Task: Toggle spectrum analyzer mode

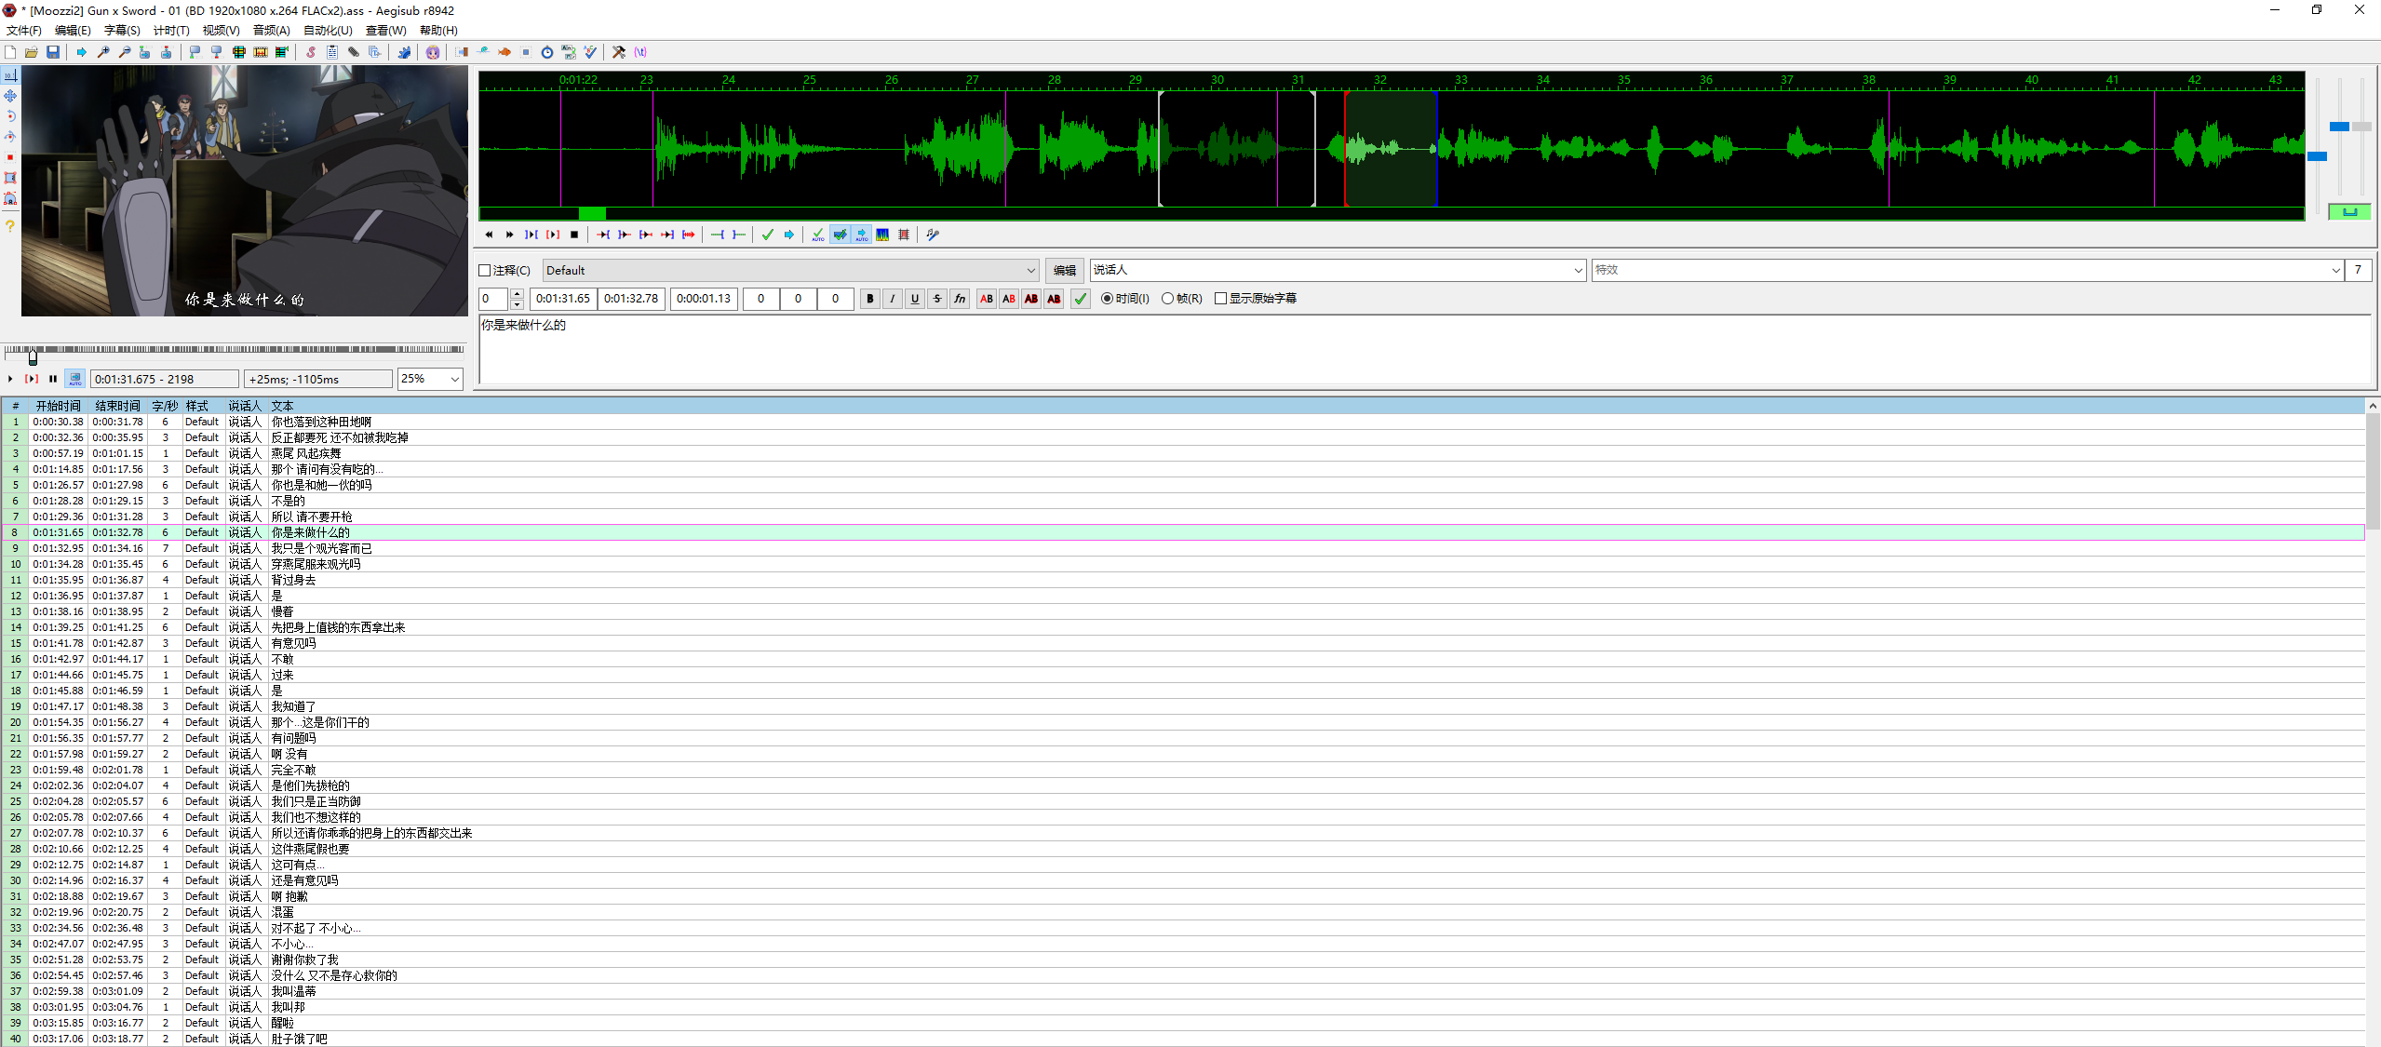Action: click(882, 235)
